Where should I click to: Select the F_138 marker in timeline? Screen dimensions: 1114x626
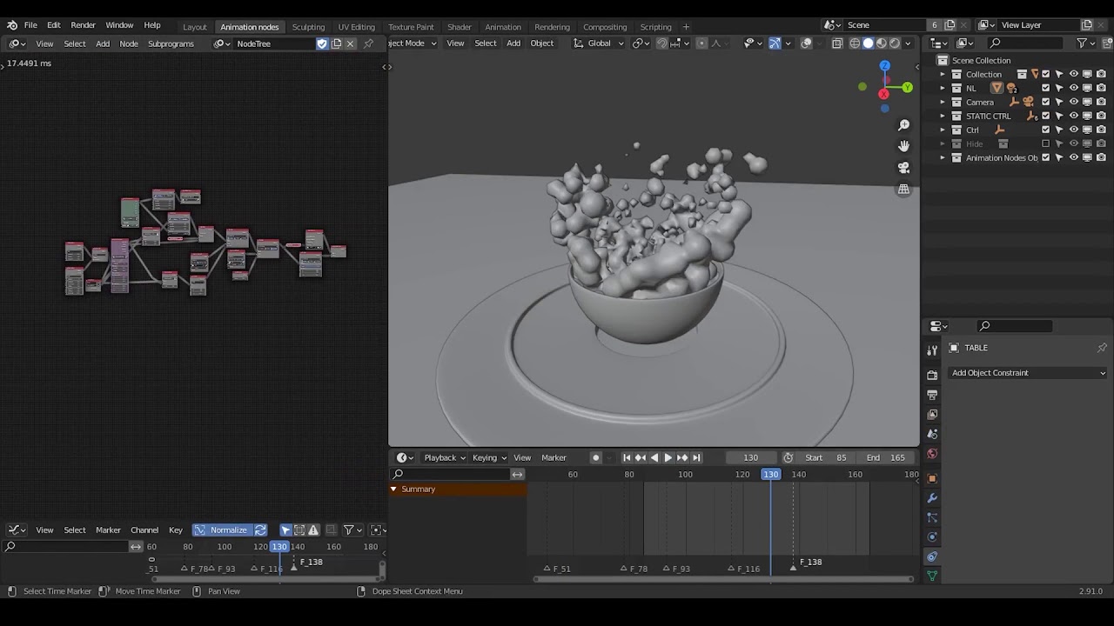(x=793, y=567)
